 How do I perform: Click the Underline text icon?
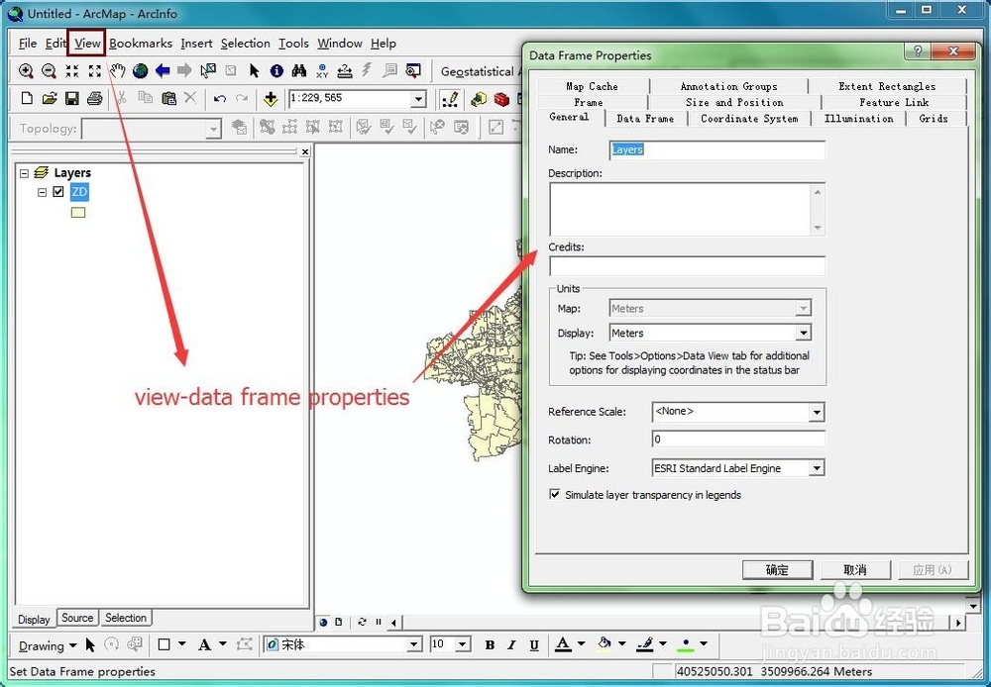(x=534, y=644)
